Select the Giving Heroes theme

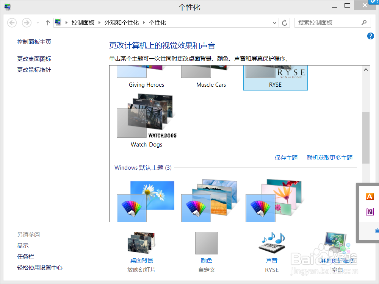(x=146, y=78)
